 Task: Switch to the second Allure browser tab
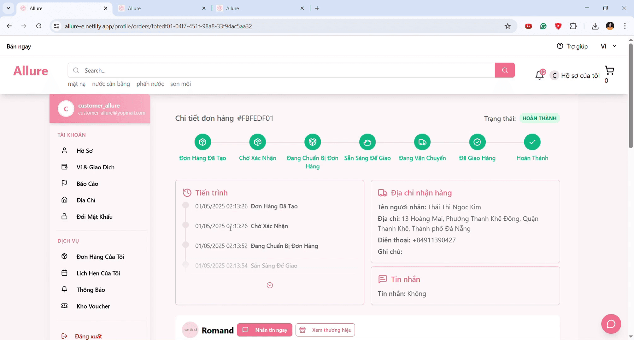tap(161, 8)
